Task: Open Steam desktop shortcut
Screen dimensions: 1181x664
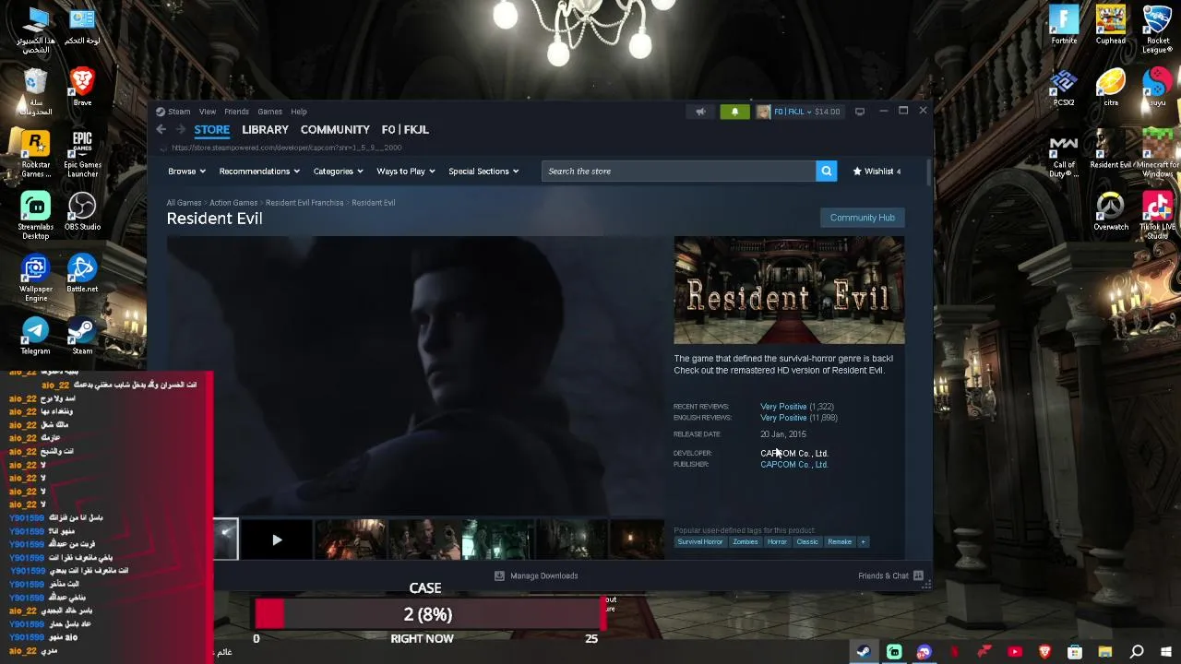Action: pyautogui.click(x=82, y=336)
